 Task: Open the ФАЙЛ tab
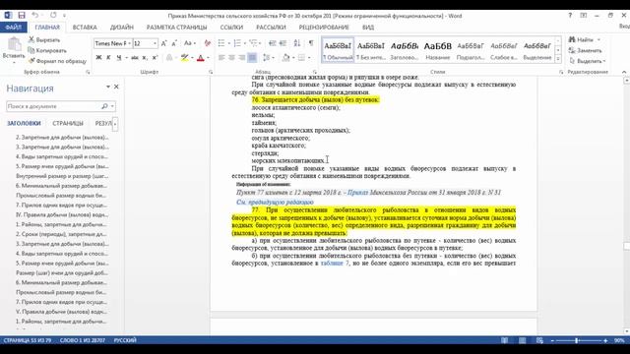13,28
